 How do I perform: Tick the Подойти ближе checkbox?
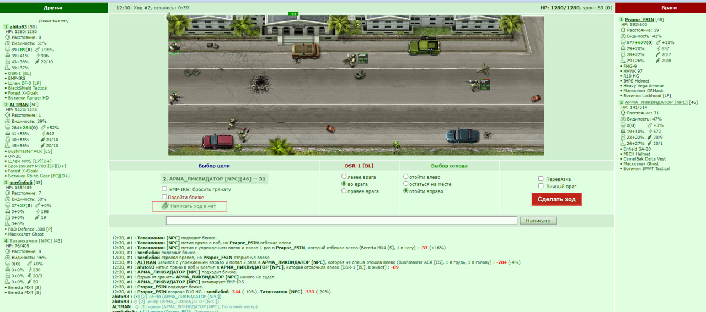164,196
